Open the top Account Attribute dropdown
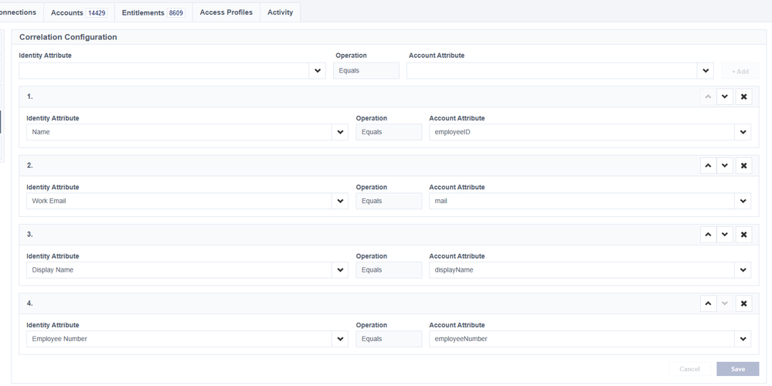The width and height of the screenshot is (772, 386). click(706, 71)
